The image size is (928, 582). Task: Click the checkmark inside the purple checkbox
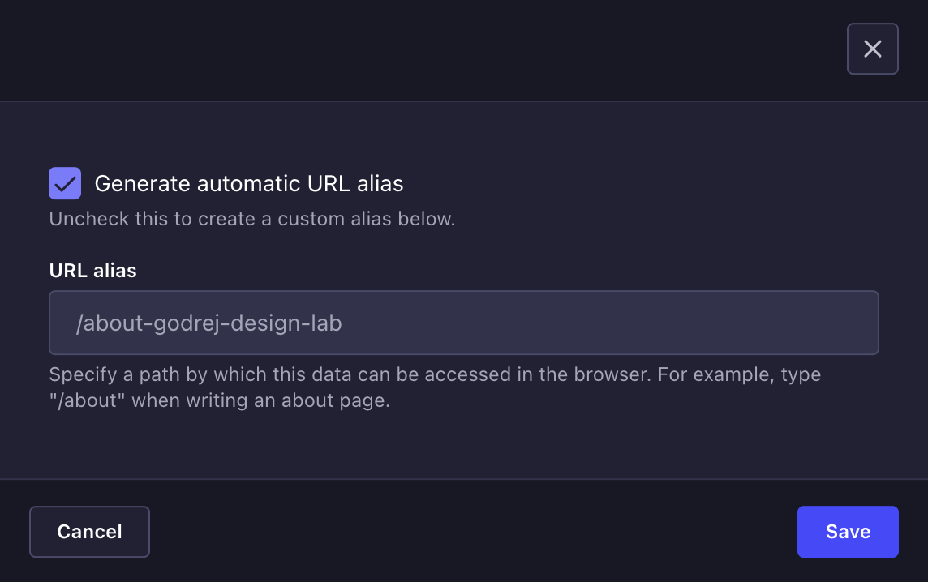66,183
